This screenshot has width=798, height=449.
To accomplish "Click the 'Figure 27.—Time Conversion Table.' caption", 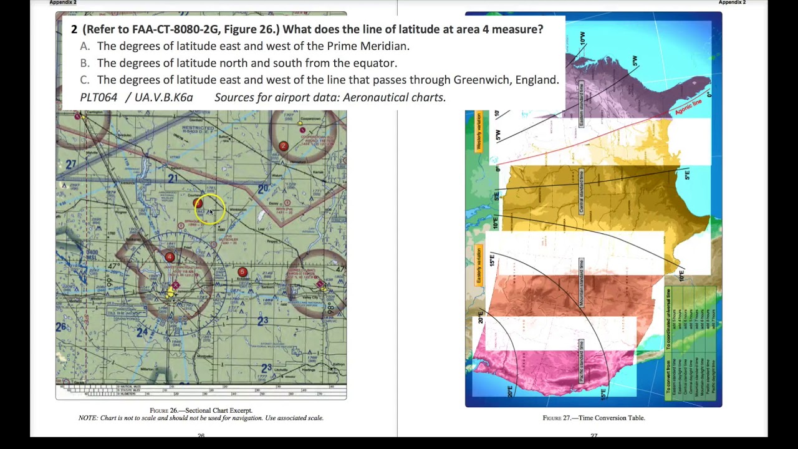I will [594, 418].
